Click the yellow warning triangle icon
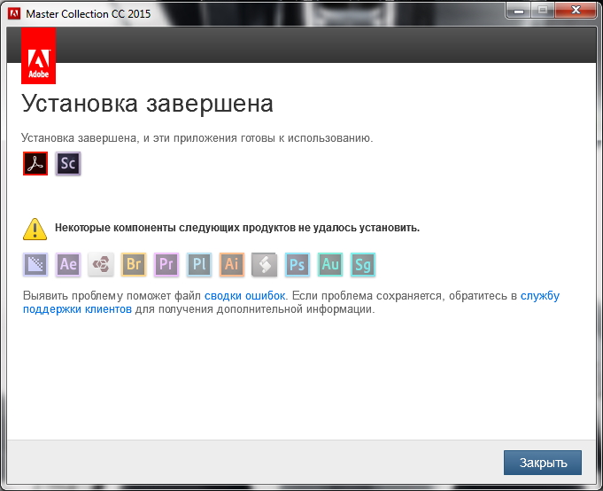The image size is (603, 491). click(x=35, y=229)
